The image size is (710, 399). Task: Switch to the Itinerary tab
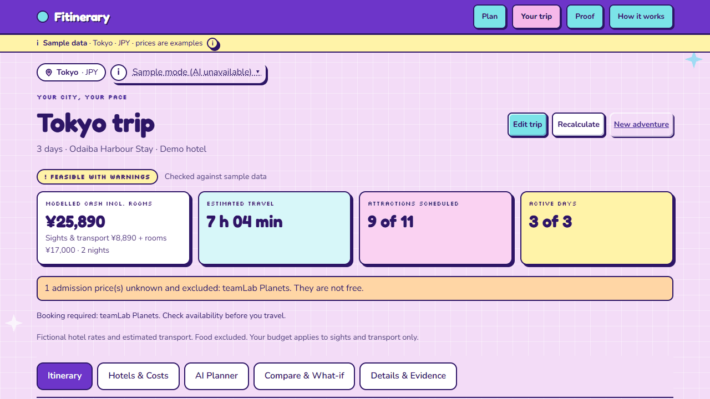[64, 376]
